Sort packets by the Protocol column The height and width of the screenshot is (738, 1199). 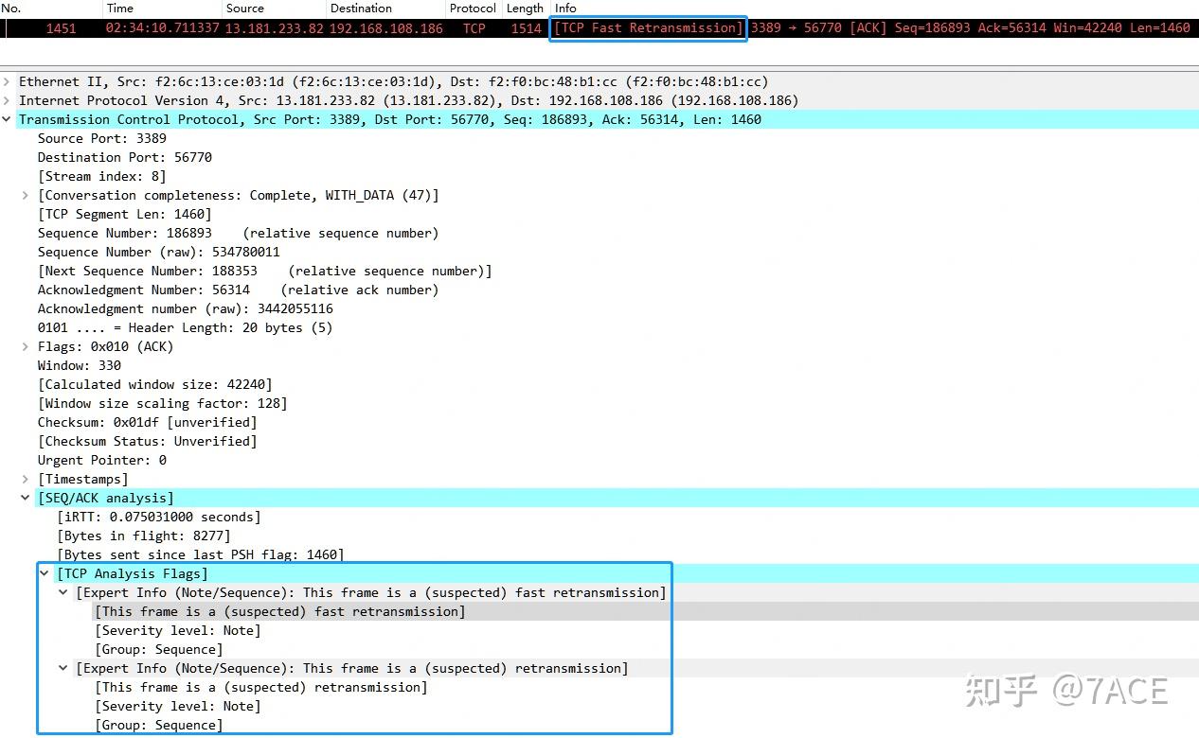click(472, 9)
